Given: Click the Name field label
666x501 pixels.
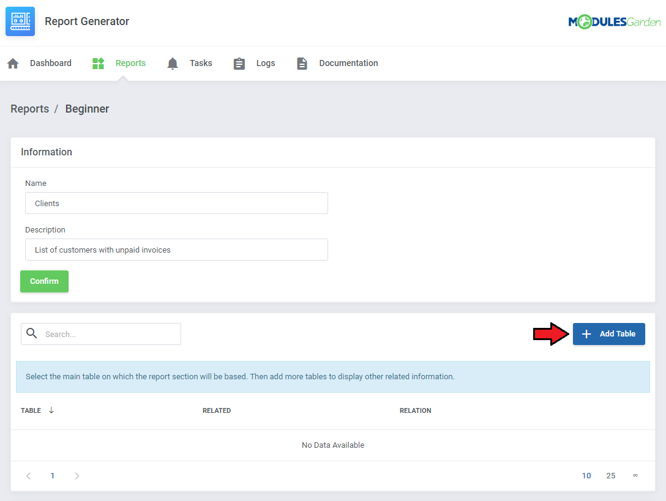Looking at the screenshot, I should [36, 183].
